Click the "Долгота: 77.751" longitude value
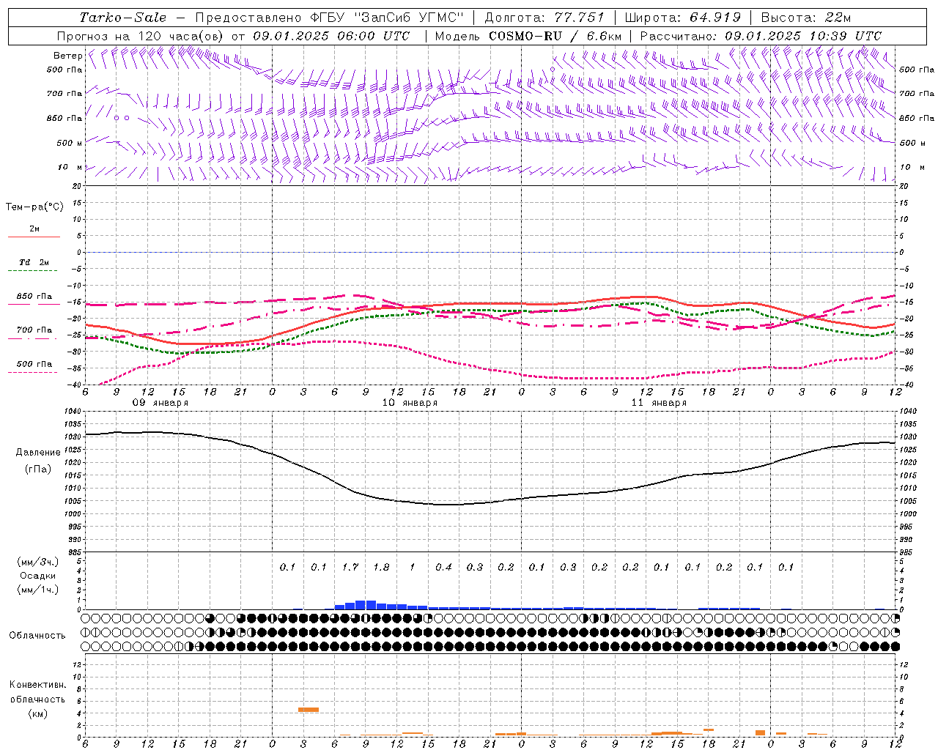 coord(544,18)
